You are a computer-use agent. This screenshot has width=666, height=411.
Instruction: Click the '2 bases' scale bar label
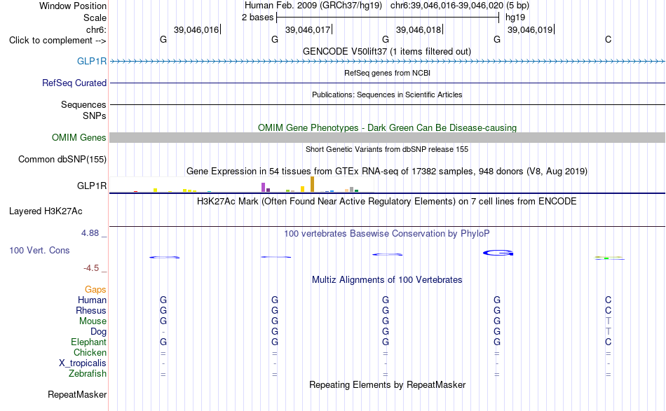(x=257, y=18)
